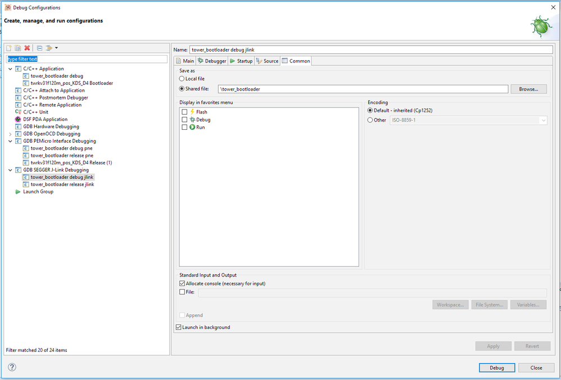This screenshot has width=561, height=380.
Task: Click 'Filter matched 20 of 24 items' text
Action: (x=37, y=350)
